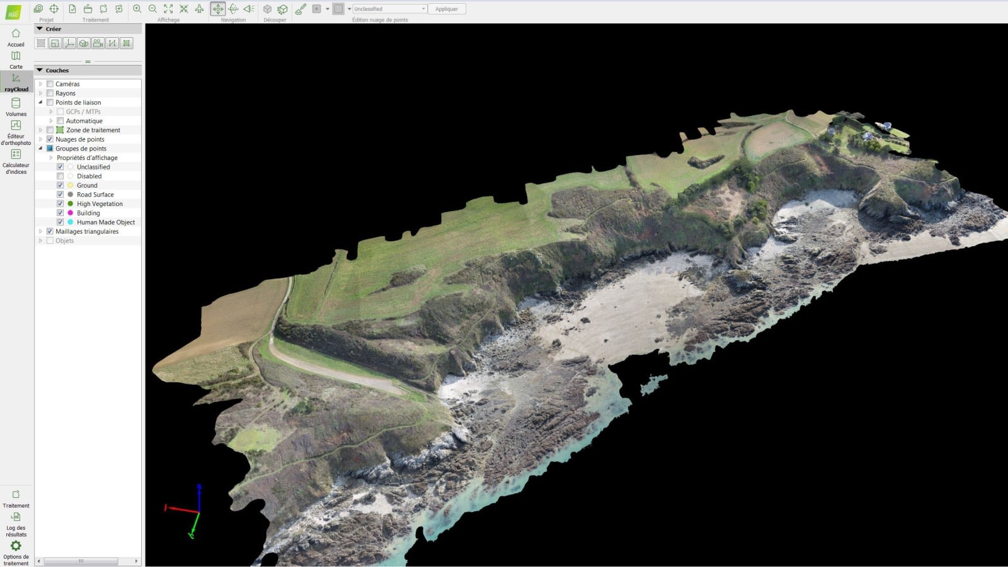The height and width of the screenshot is (567, 1008).
Task: Go to the Accueil home view
Action: pos(16,37)
